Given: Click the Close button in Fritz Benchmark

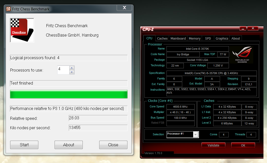Looking at the screenshot, I should pos(113,145).
